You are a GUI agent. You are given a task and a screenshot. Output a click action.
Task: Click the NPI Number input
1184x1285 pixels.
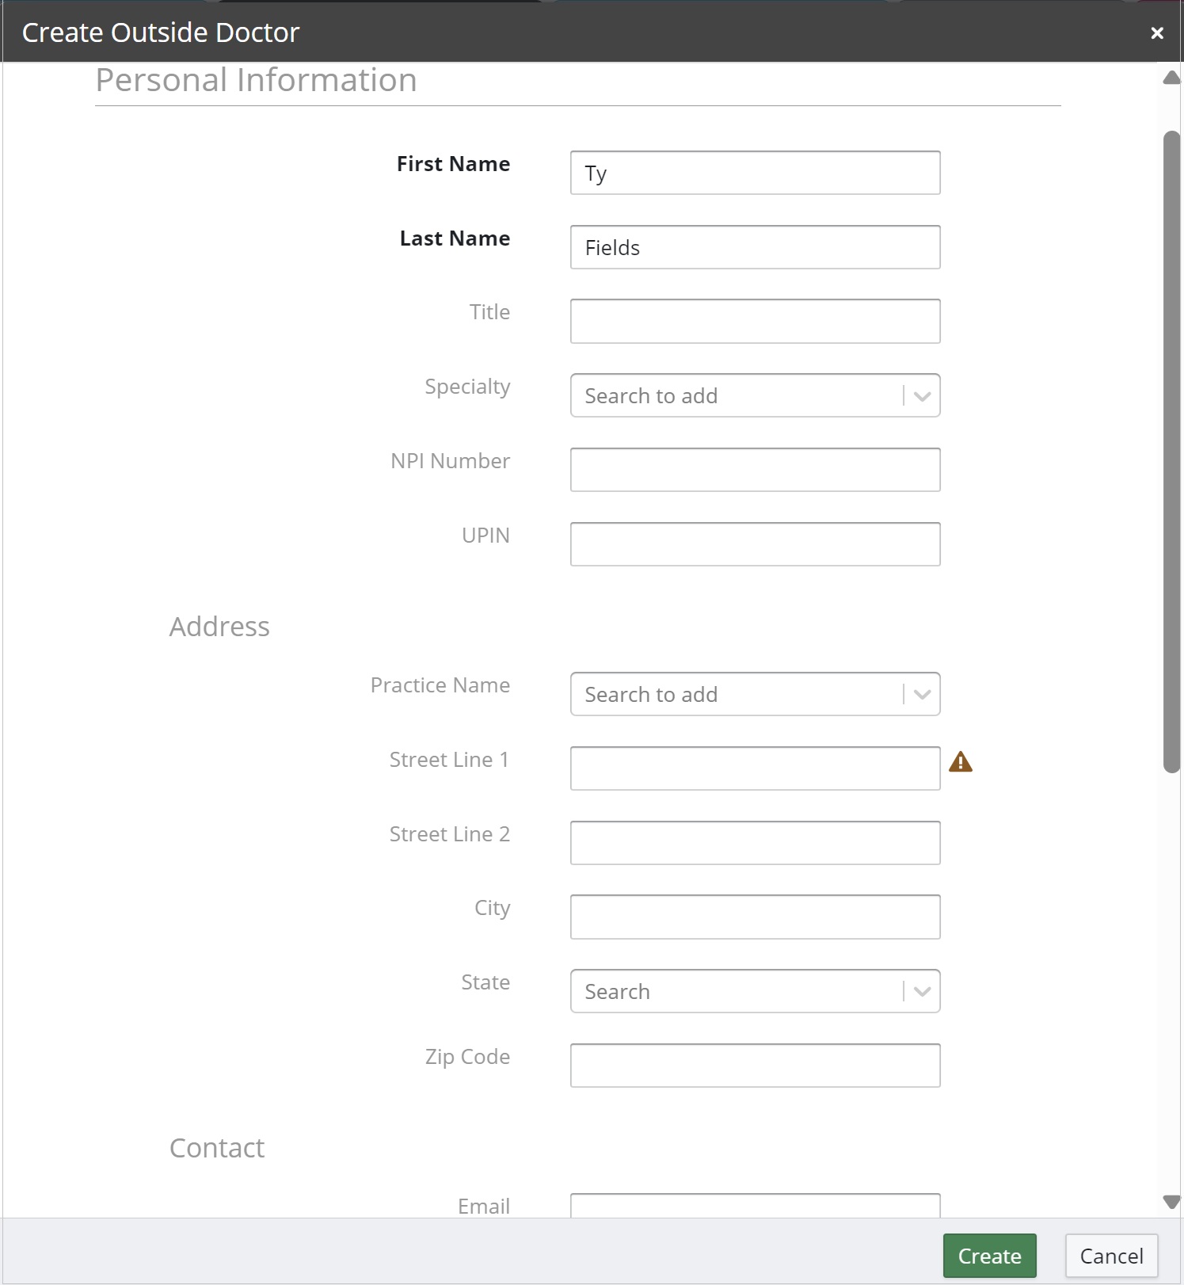pyautogui.click(x=755, y=470)
